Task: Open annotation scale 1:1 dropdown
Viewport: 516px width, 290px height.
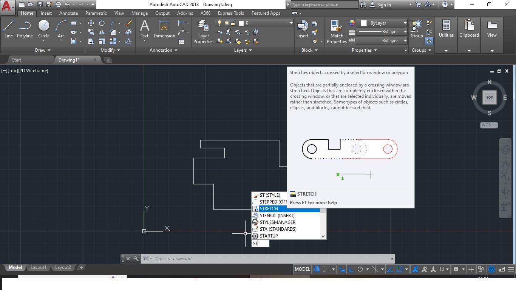Action: click(x=444, y=269)
